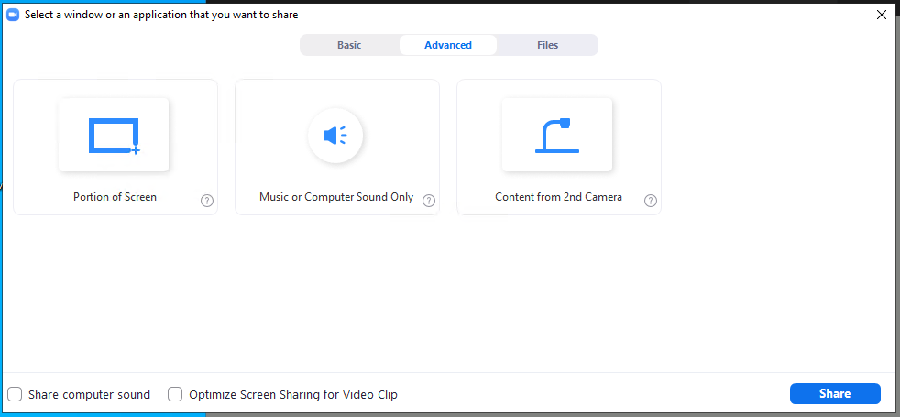Screen dimensions: 900x417
Task: Click the 'Content from 2nd Camera' label
Action: [x=558, y=197]
